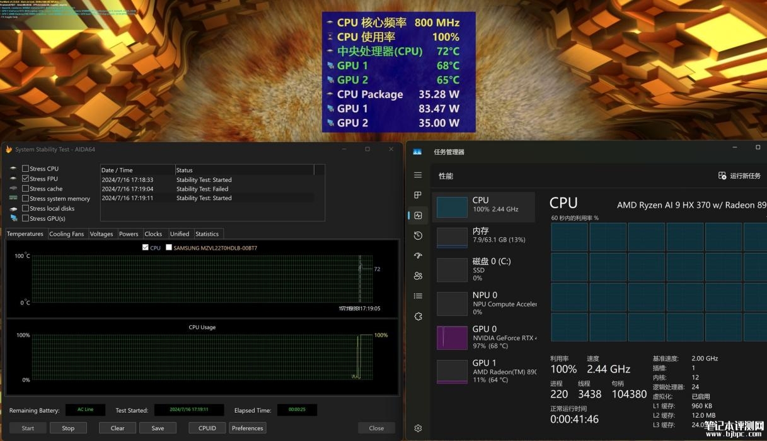
Task: Enable the Stress GPU(s) checkbox
Action: (25, 218)
